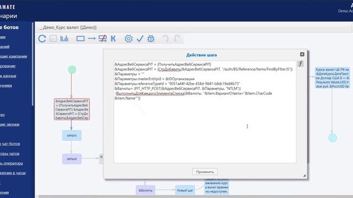Select the green start node circle
Screen dimensions: 353x198
point(72,70)
